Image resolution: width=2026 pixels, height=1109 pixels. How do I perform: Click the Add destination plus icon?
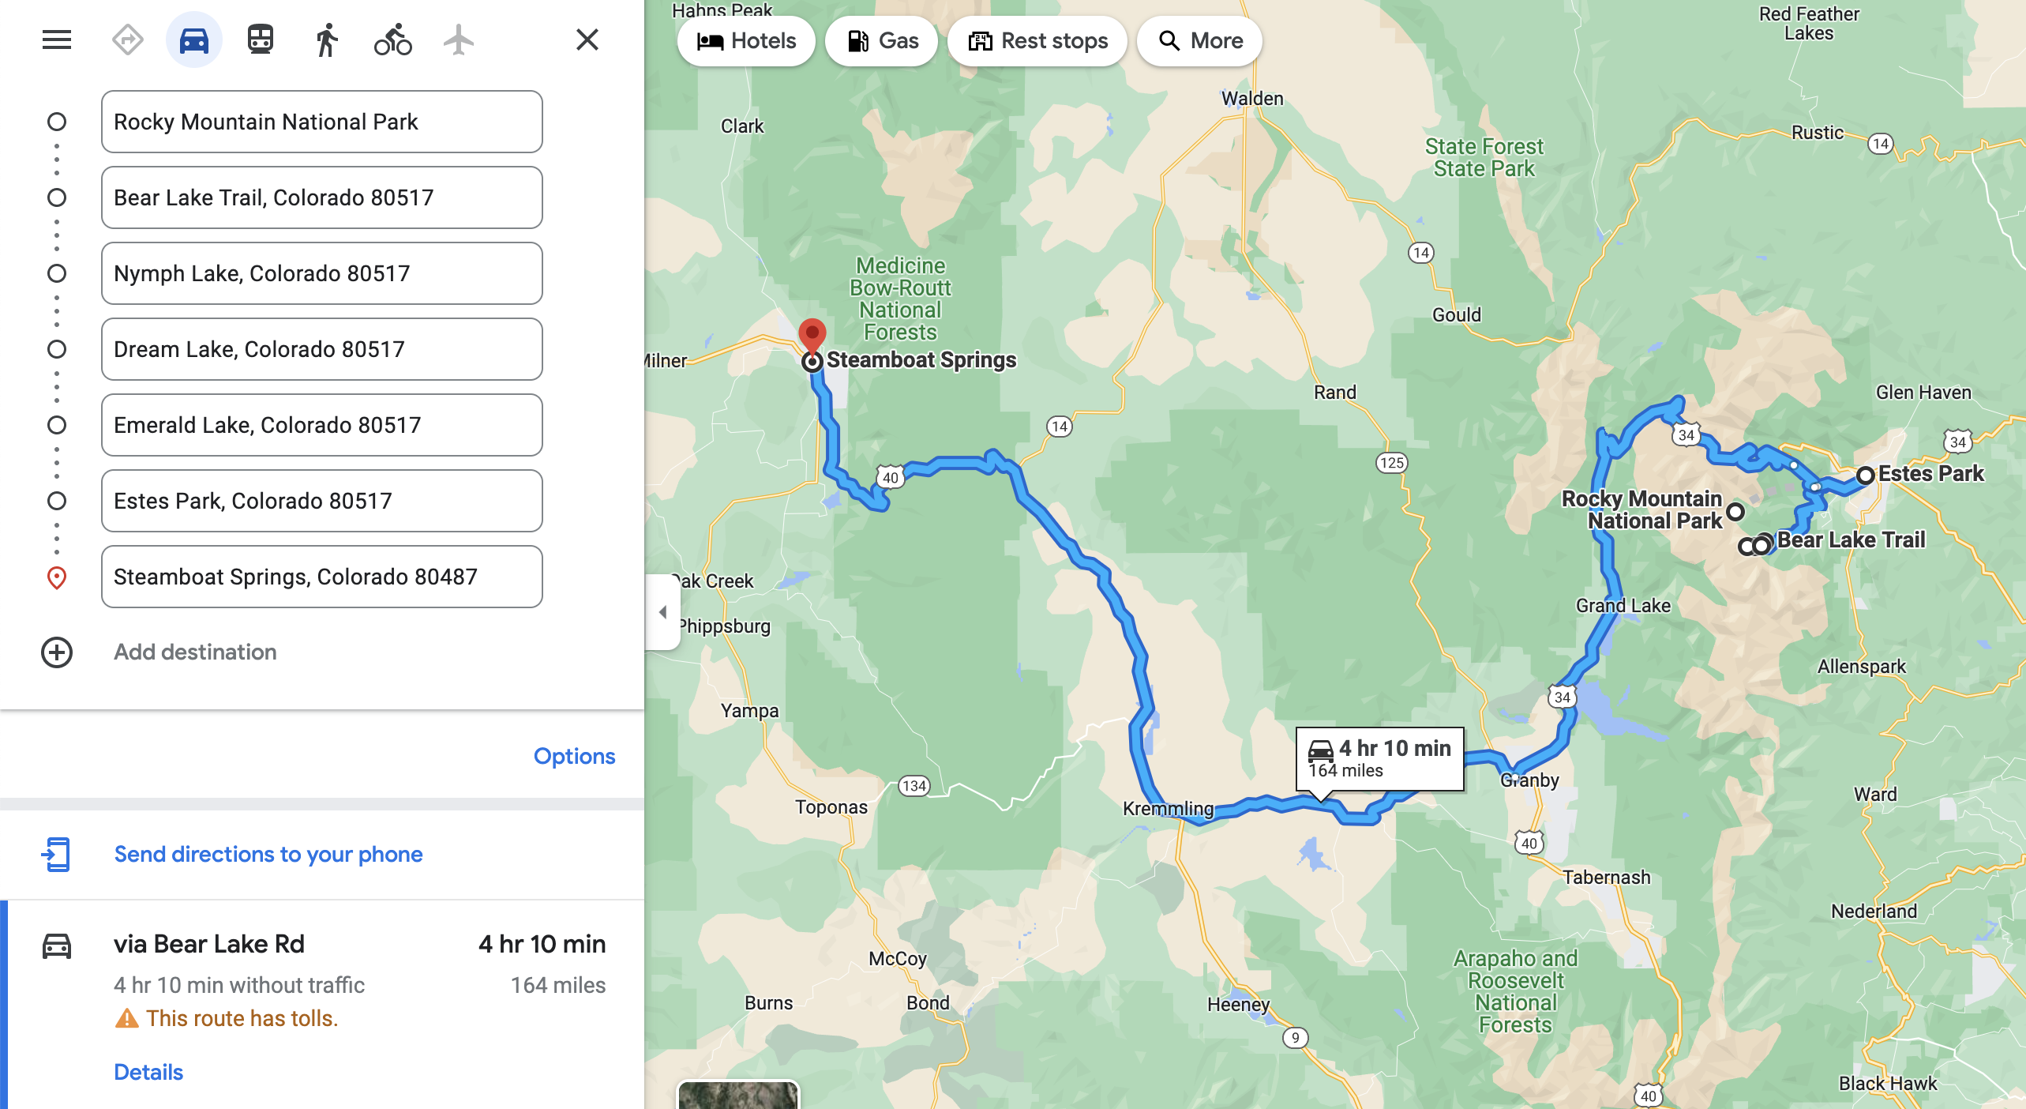click(x=57, y=652)
